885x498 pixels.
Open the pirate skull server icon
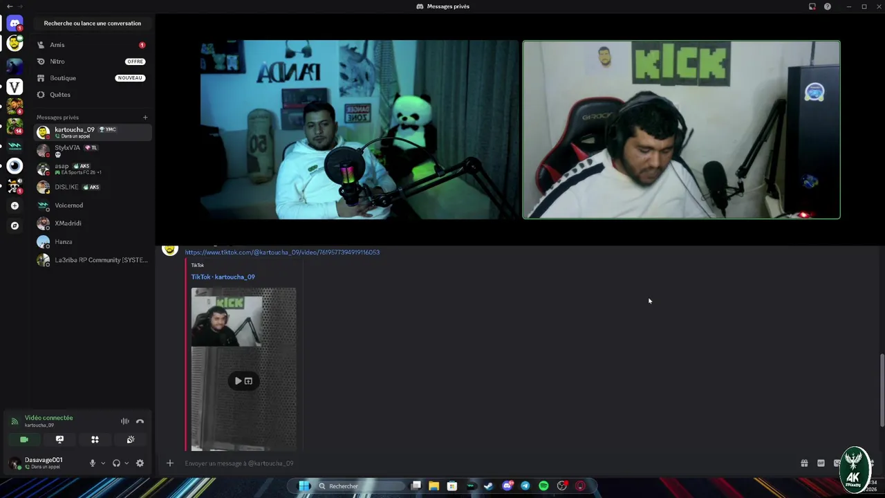[x=15, y=185]
